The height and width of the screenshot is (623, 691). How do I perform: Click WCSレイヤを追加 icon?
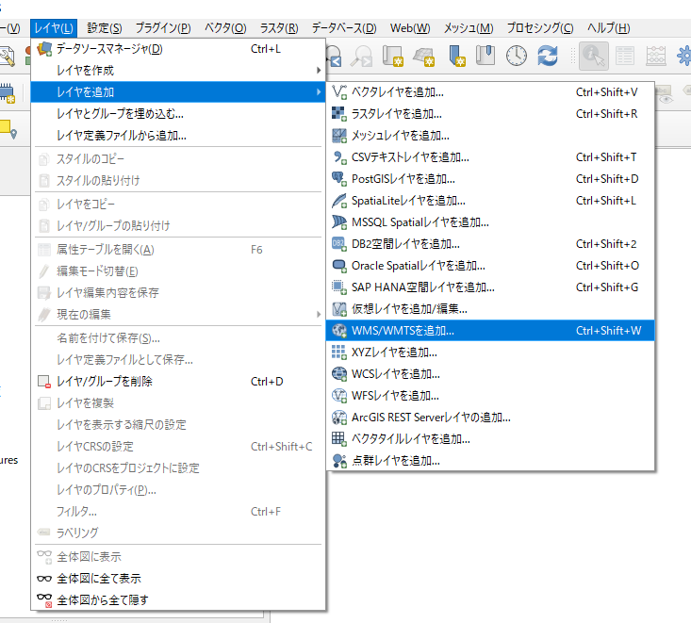pos(338,373)
